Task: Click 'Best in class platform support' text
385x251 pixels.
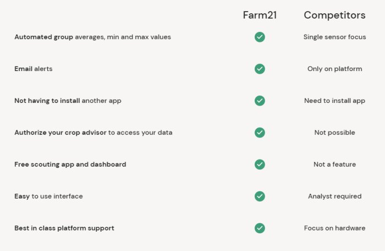Action: (64, 228)
